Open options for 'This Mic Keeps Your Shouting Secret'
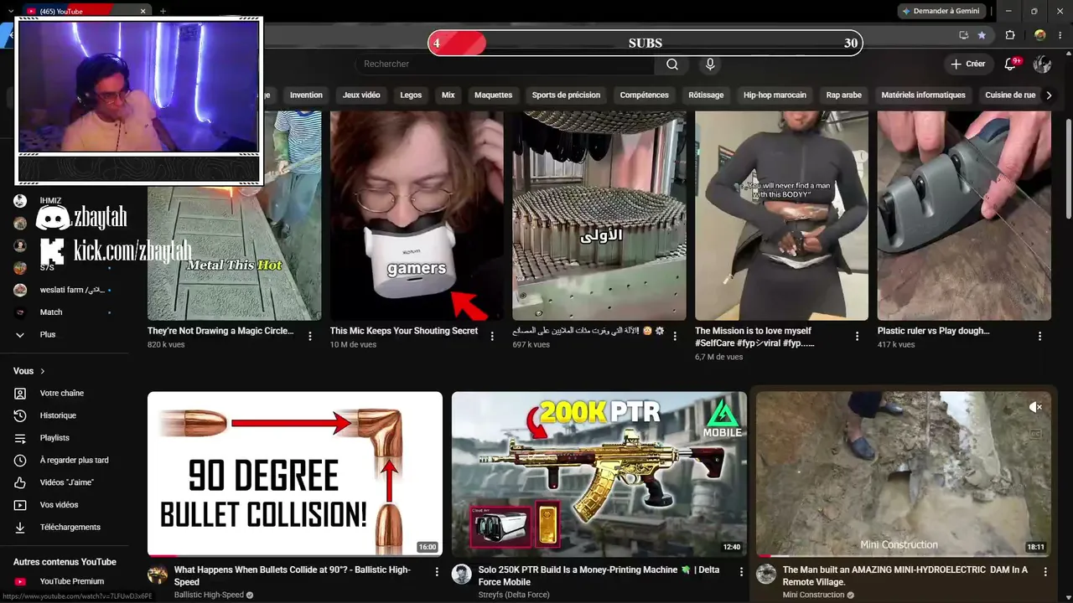 492,336
